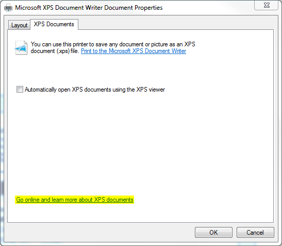Click the 'Automatically open XPS documents' label text
The width and height of the screenshot is (282, 246).
[x=95, y=90]
